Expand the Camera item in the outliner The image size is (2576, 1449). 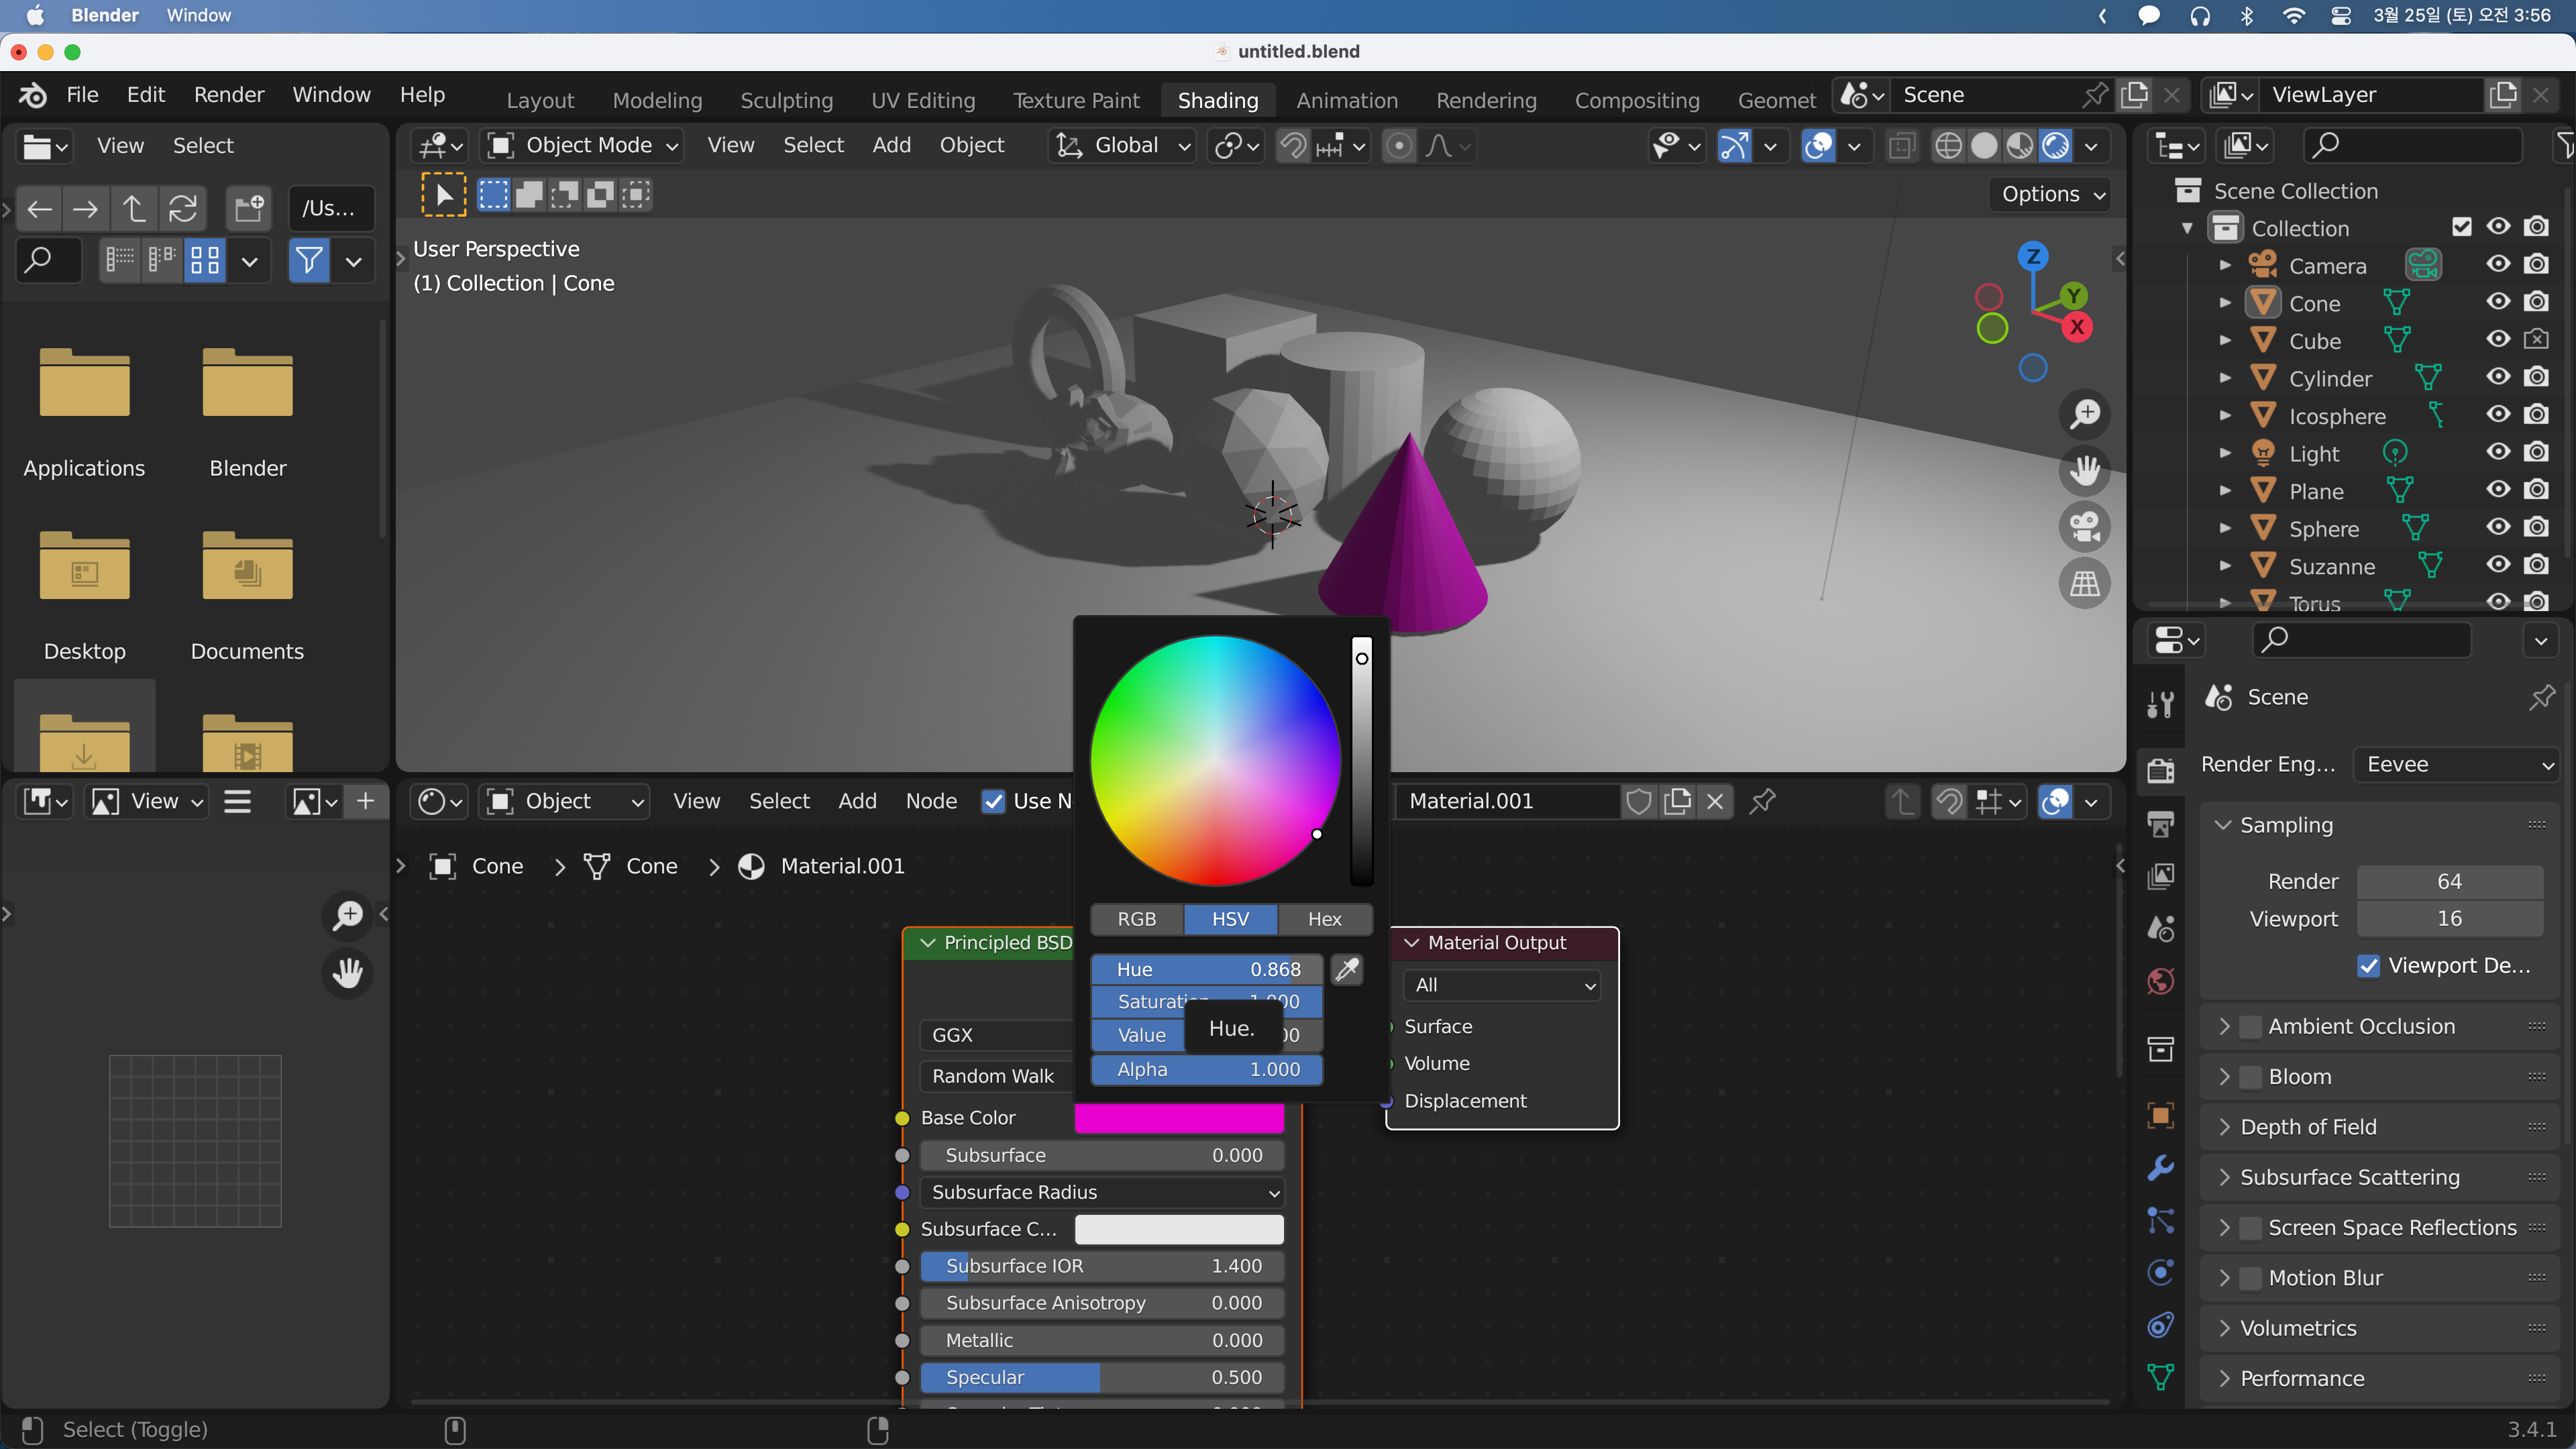[2225, 265]
